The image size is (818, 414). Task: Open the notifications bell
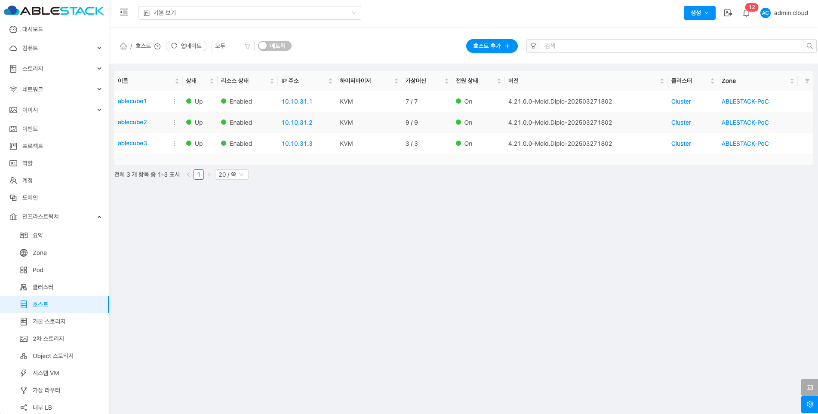746,13
